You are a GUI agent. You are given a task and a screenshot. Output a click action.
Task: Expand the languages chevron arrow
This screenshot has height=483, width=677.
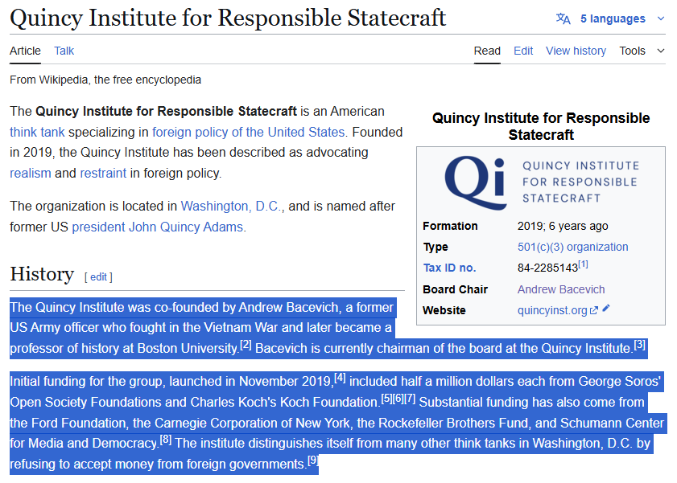(661, 18)
